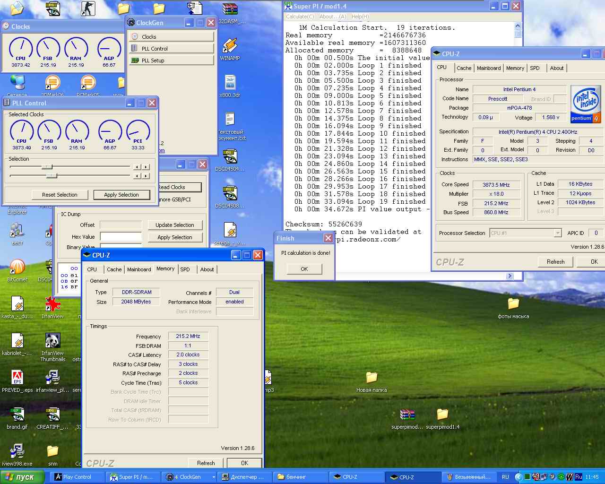This screenshot has width=605, height=484.
Task: Open the пуск Start button
Action: click(22, 477)
